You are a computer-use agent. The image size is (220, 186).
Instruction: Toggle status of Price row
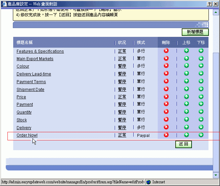click(x=122, y=97)
